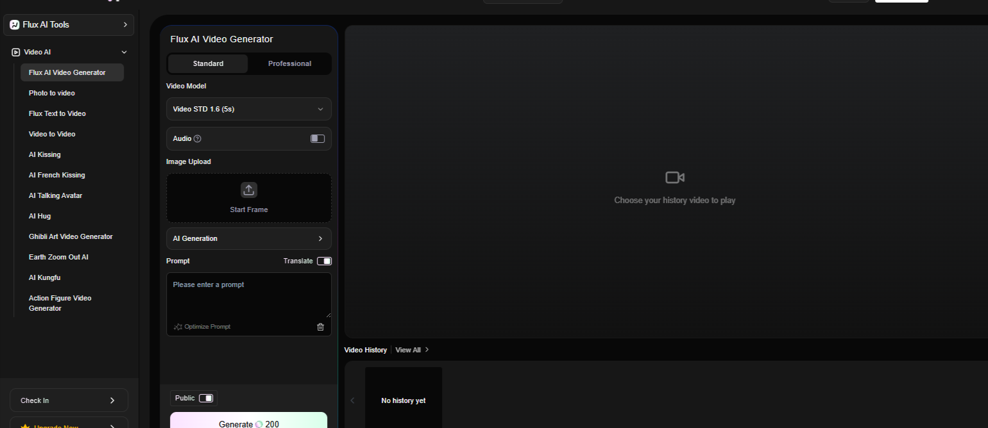Open the Check In arrow
The height and width of the screenshot is (428, 988).
tap(112, 400)
